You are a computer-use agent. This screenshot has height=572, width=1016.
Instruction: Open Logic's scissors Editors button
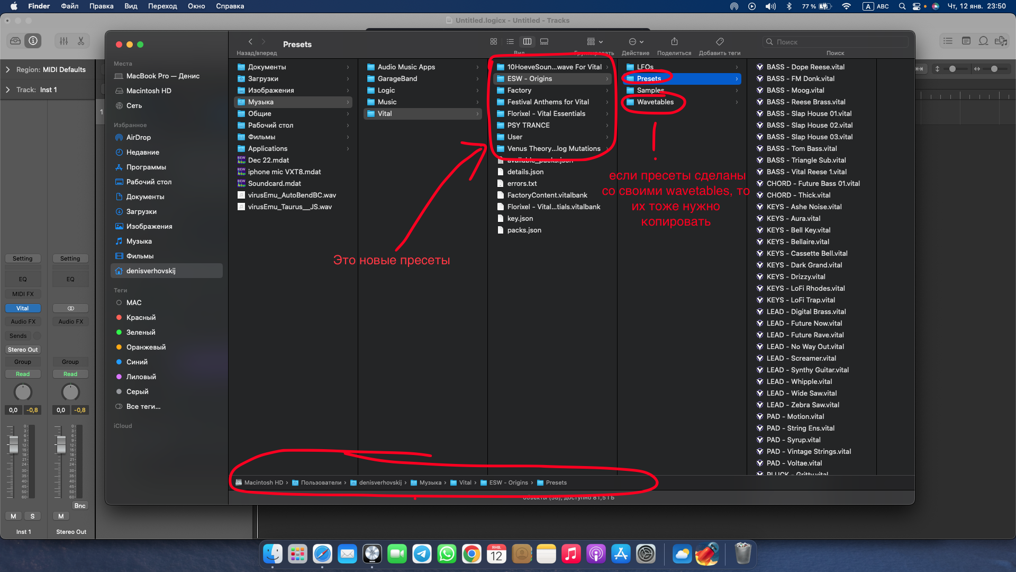coord(81,41)
